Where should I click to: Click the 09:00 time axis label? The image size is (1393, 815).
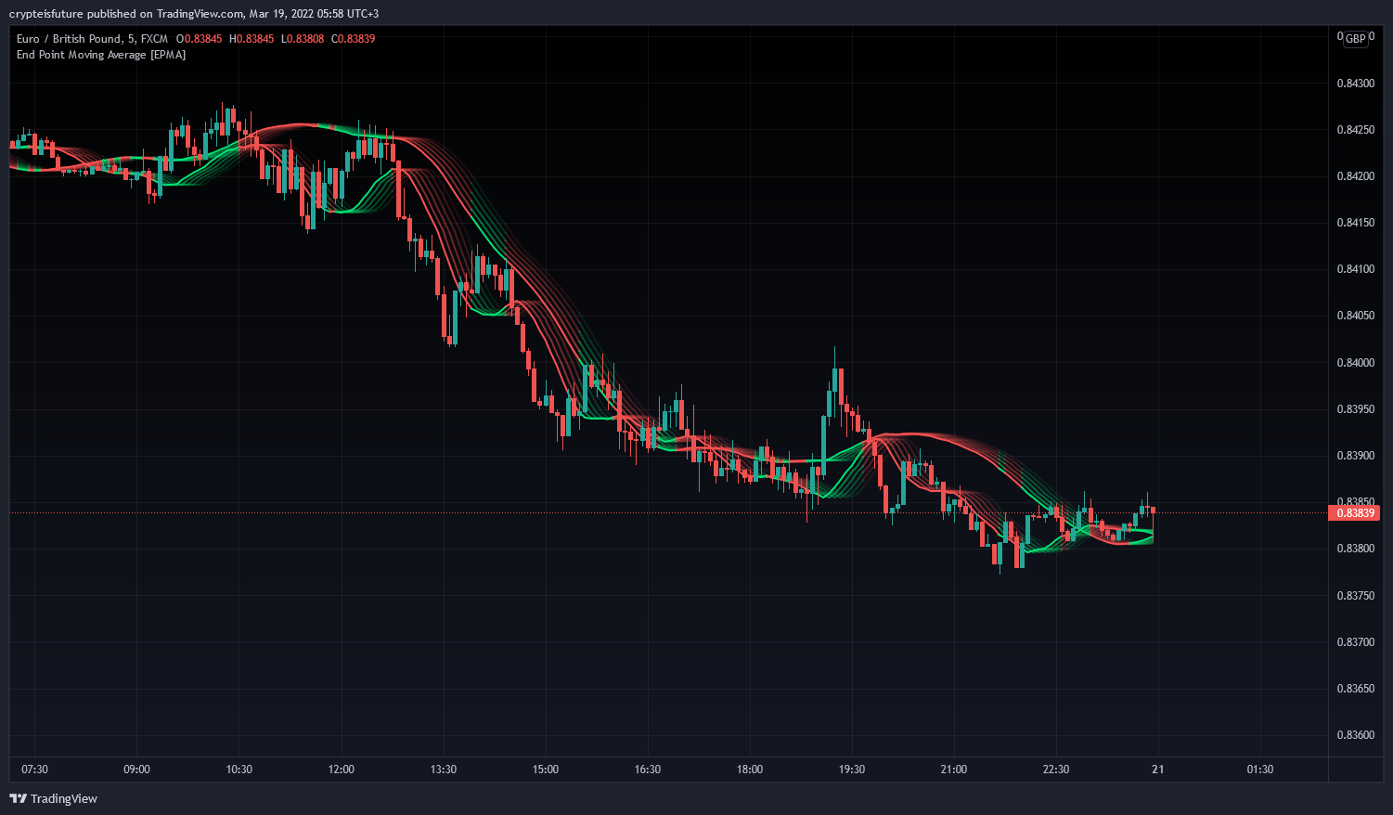click(x=136, y=770)
